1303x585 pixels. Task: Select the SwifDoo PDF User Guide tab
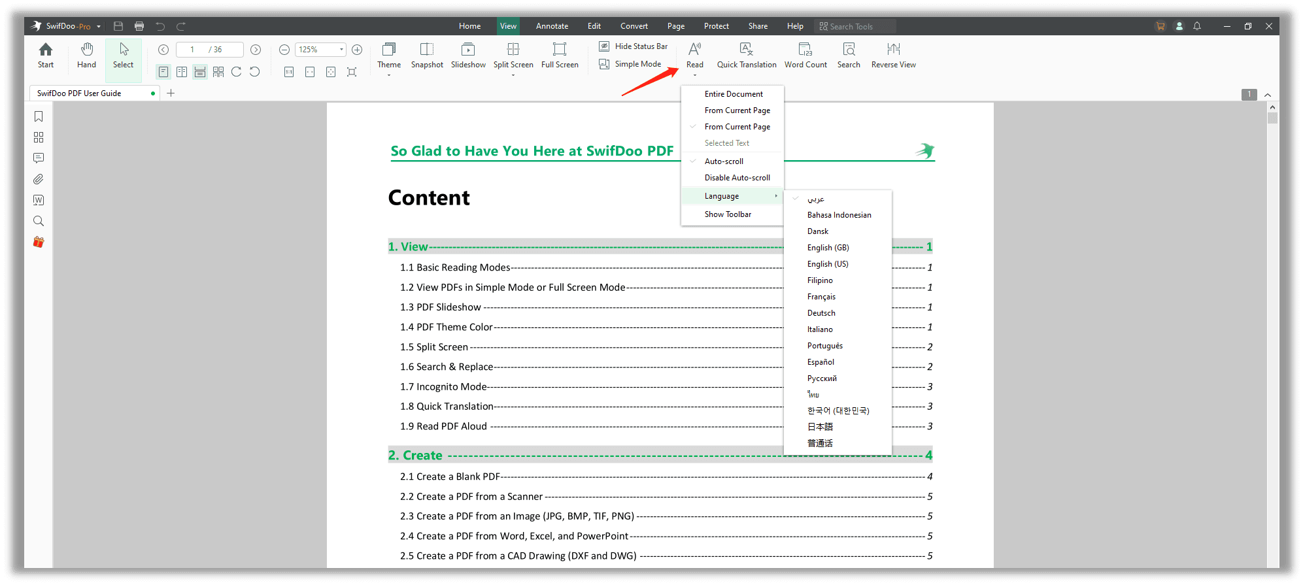tap(94, 93)
